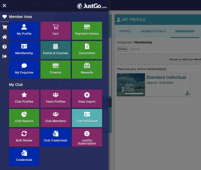This screenshot has height=170, width=201.
Task: Open the Data Import tile
Action: pos(87,99)
